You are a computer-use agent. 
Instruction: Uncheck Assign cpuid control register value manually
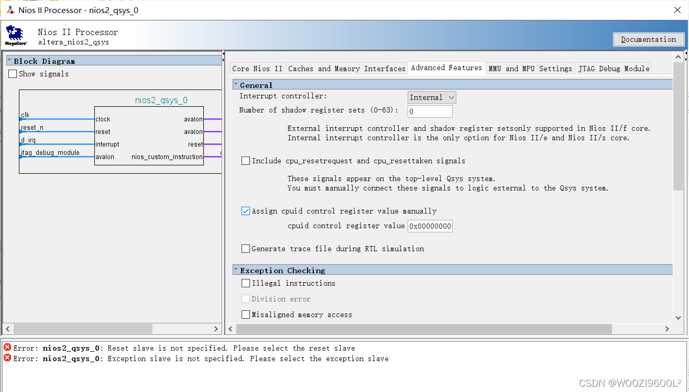pos(246,211)
